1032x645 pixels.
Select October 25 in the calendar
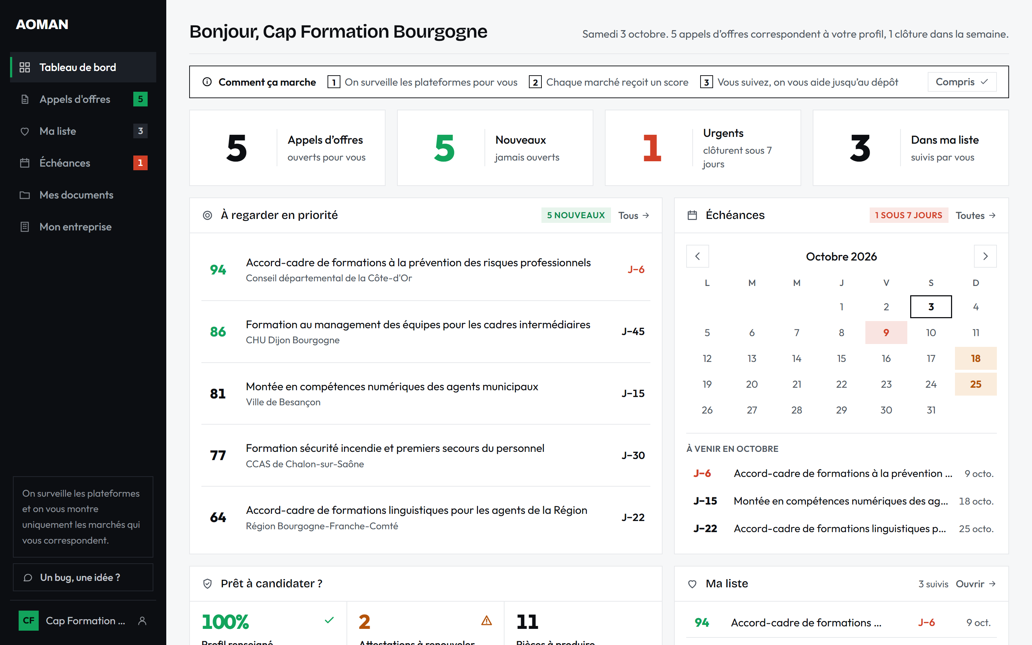pyautogui.click(x=976, y=384)
